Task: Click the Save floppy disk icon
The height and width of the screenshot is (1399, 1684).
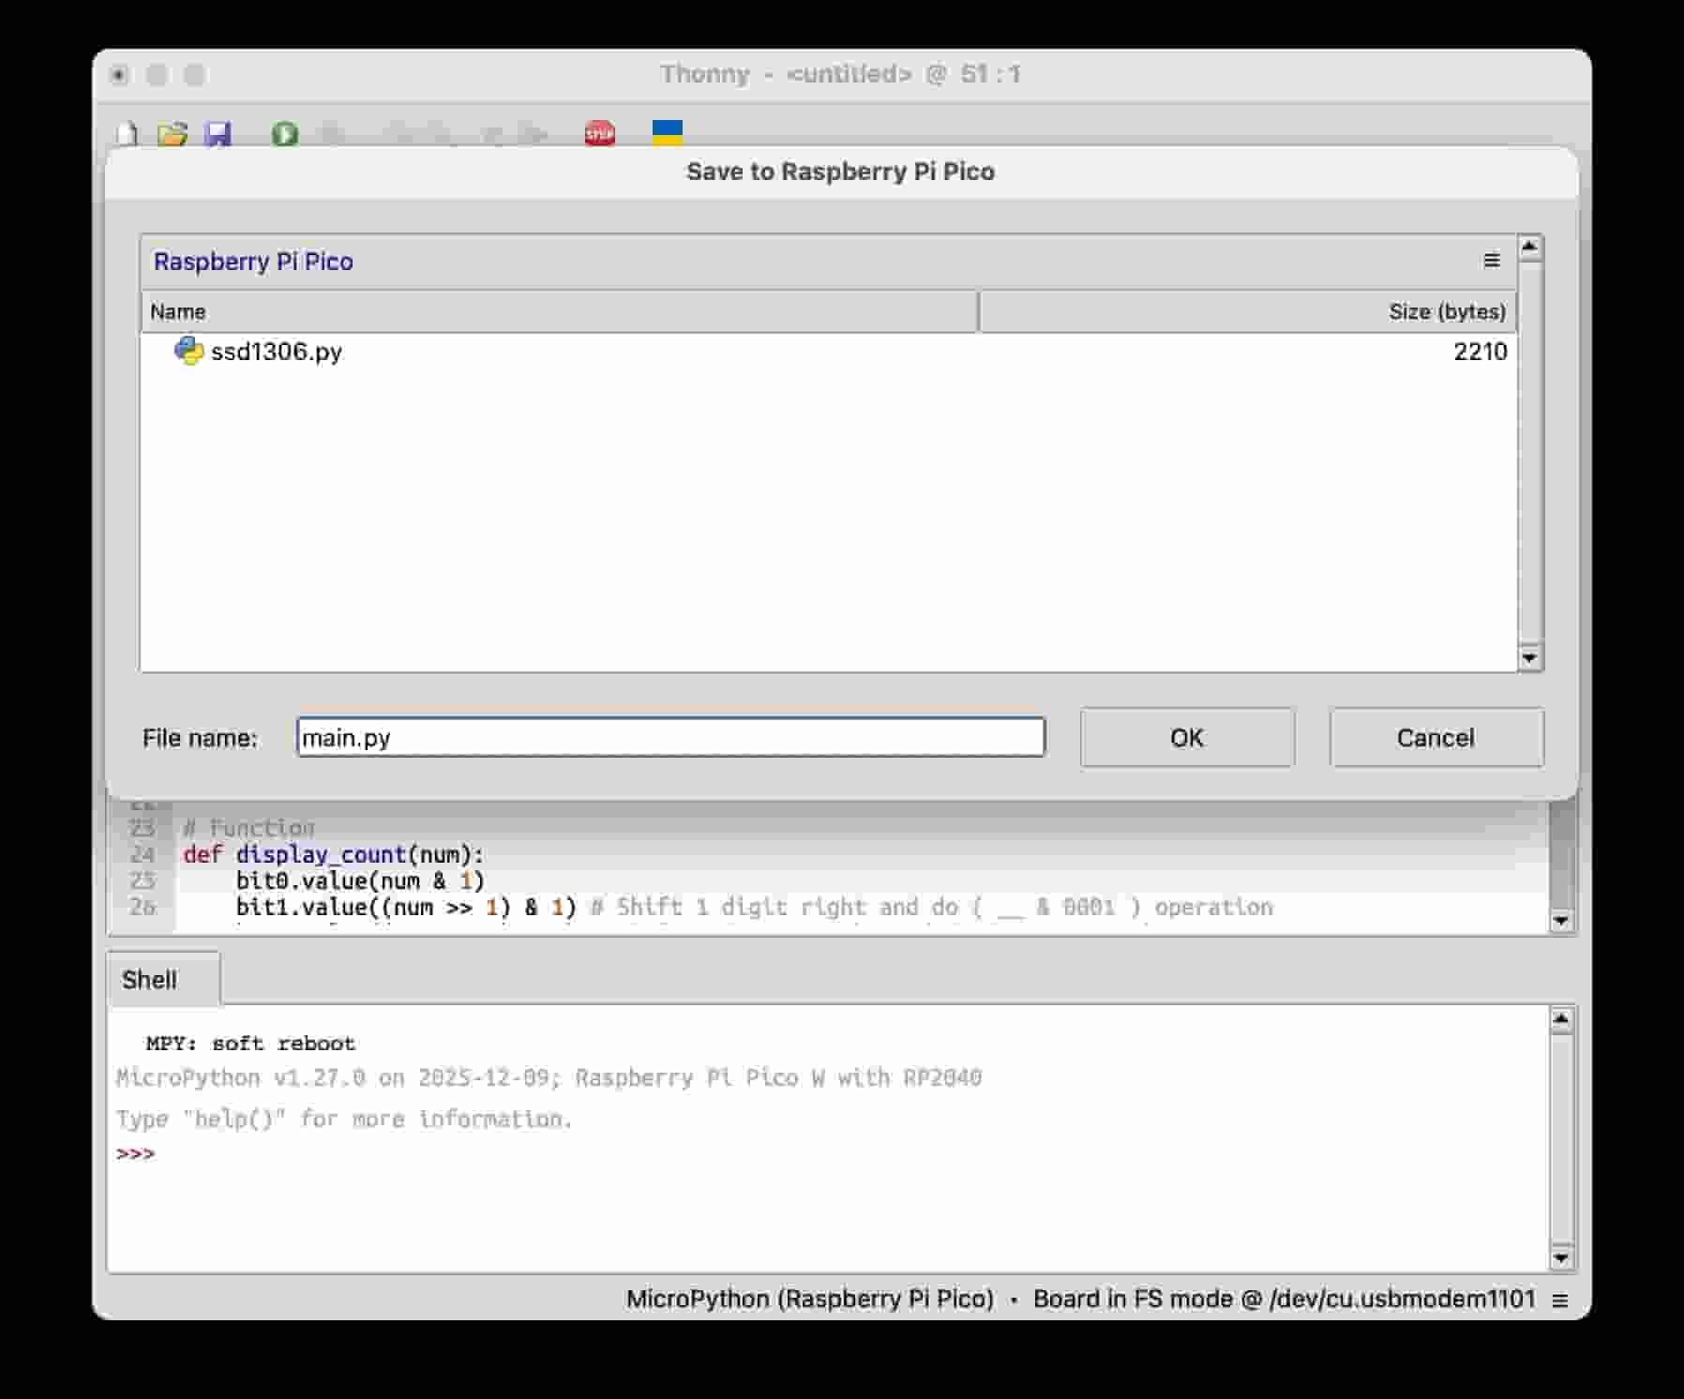Action: coord(218,134)
